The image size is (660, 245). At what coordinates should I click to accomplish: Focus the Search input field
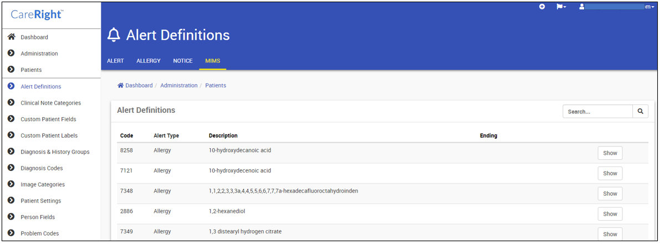click(598, 111)
